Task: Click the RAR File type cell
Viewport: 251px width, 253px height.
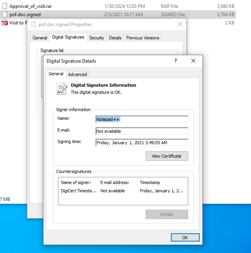Action: tap(169, 6)
